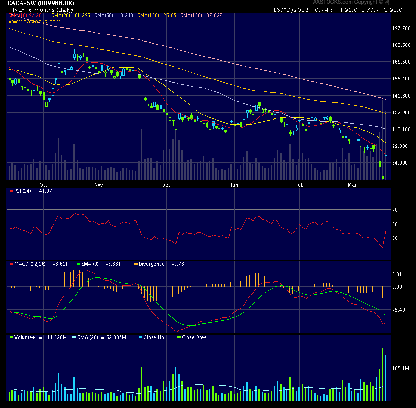Select the Mar label on the time axis

pos(352,185)
